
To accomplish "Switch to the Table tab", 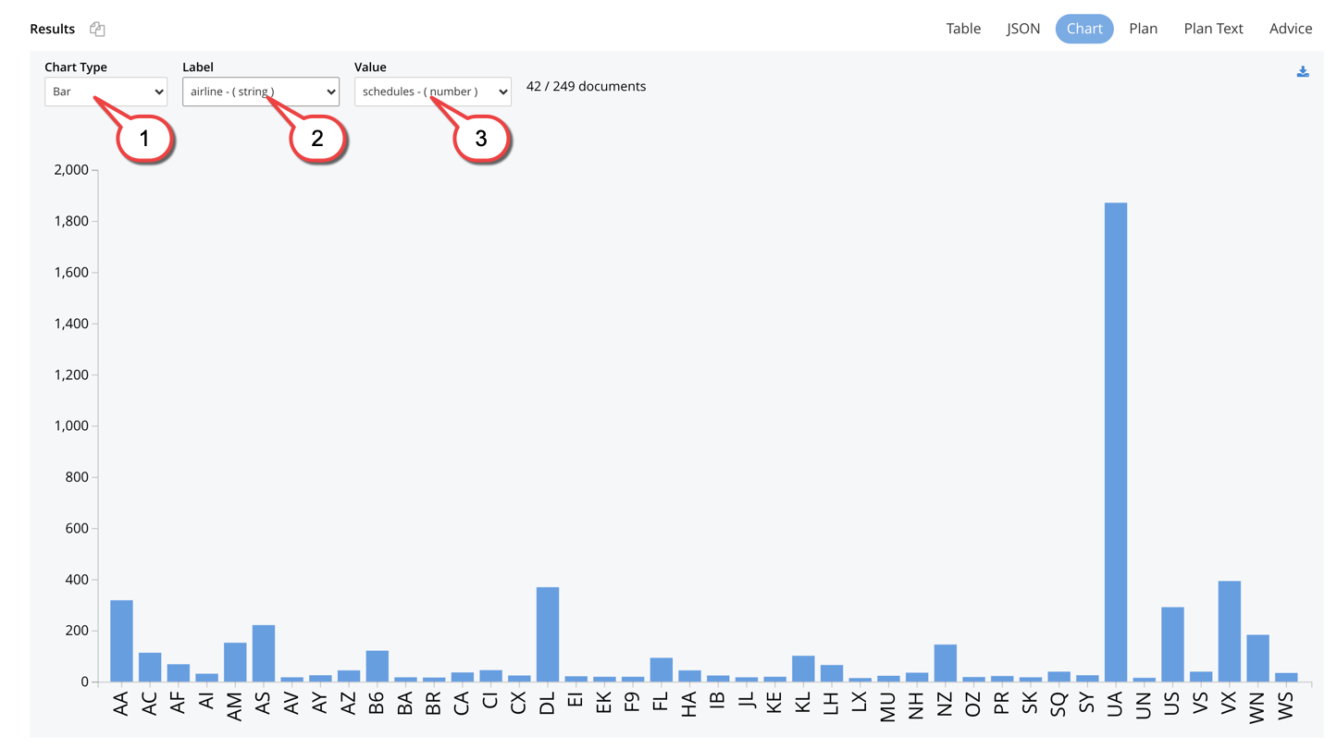I will pos(963,28).
